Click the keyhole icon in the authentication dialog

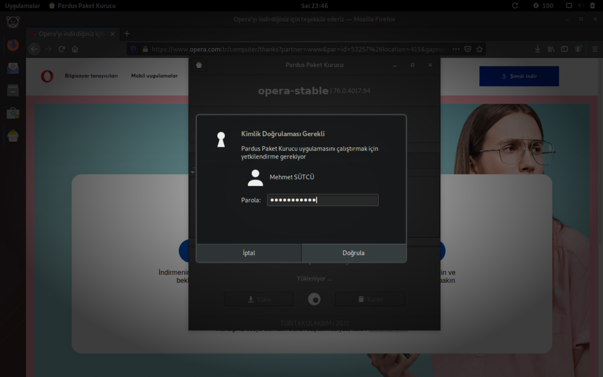(221, 140)
